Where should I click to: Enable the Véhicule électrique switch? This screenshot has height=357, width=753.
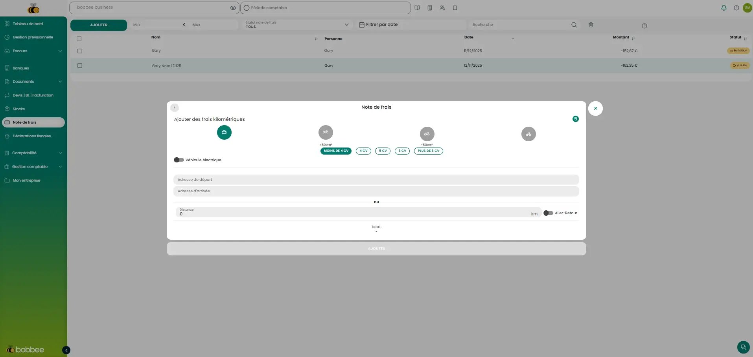179,160
